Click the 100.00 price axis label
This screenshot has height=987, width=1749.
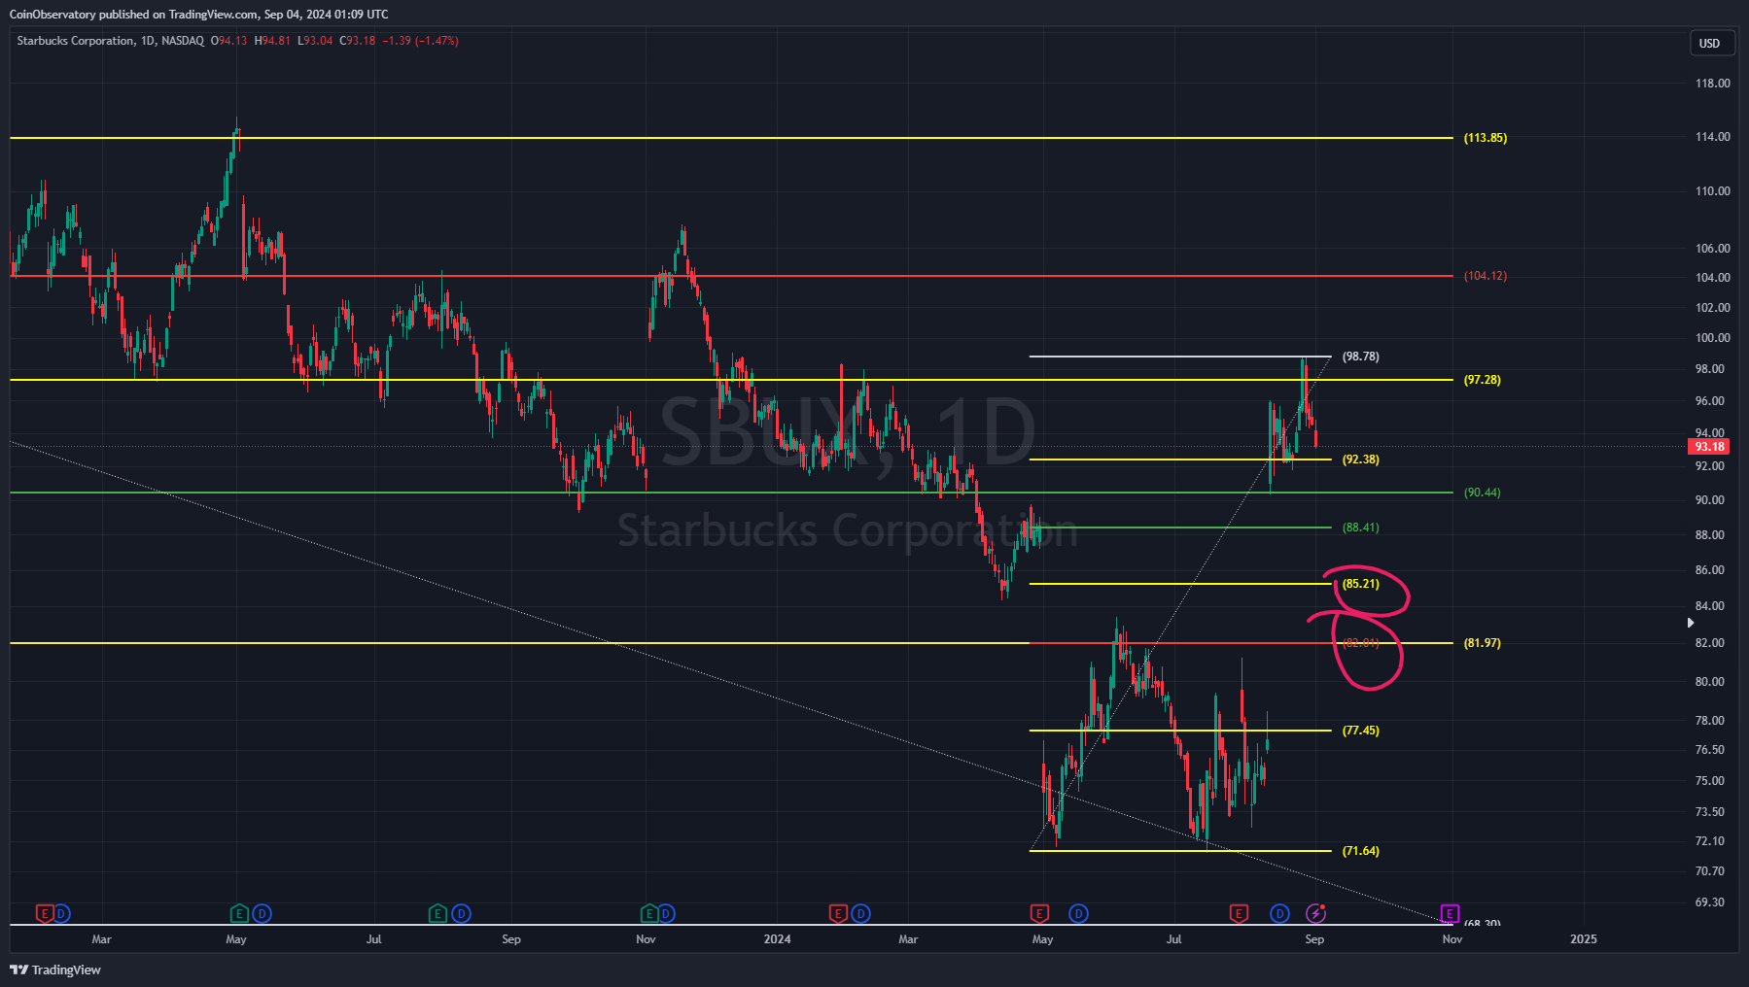pos(1713,338)
